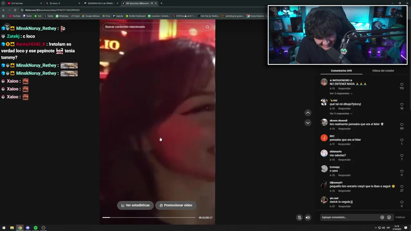Click Ver estadísticas button
Screen dimensions: 411x231
(135, 205)
